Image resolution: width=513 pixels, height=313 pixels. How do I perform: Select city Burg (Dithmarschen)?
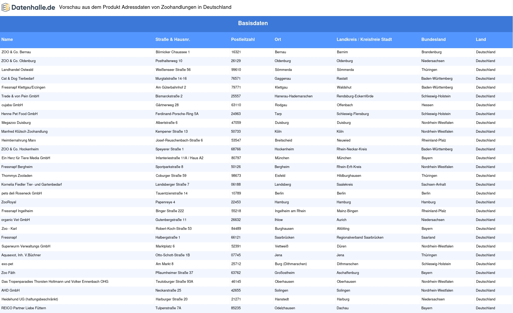(291, 264)
